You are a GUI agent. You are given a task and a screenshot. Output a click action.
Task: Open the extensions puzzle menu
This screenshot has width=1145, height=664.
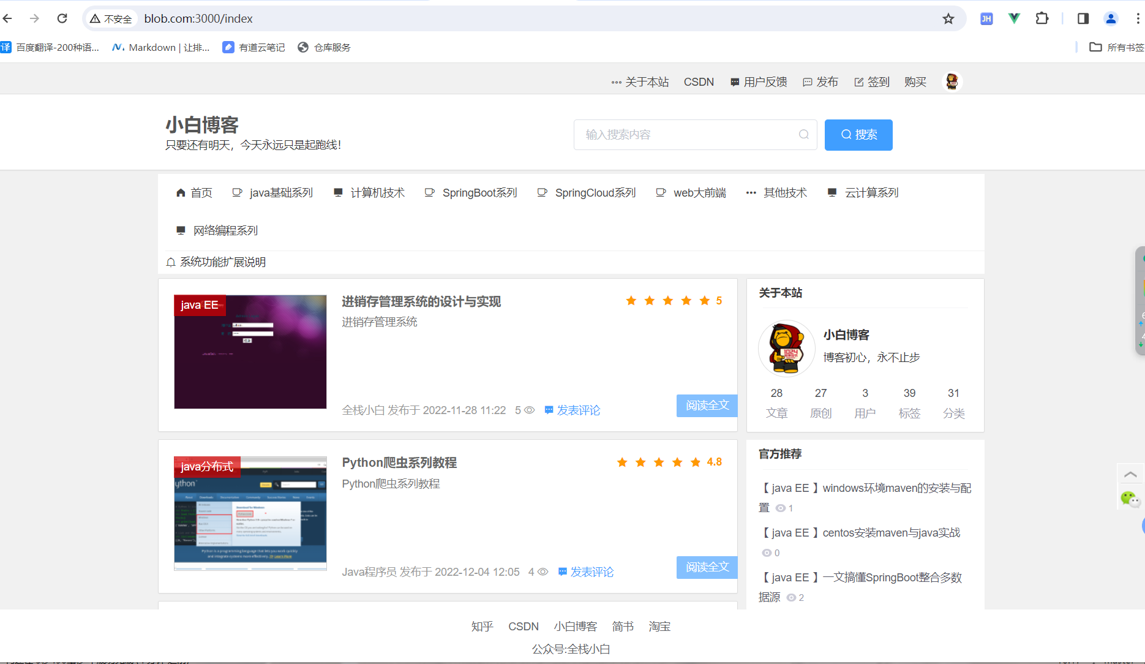[x=1042, y=18]
